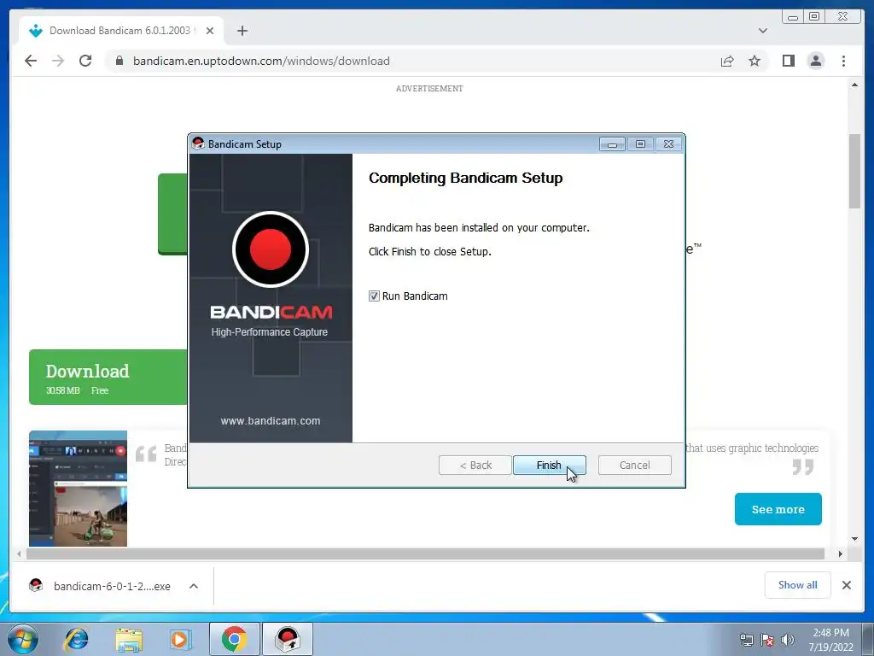Viewport: 874px width, 656px height.
Task: Open Chrome tab search chevron
Action: (763, 31)
